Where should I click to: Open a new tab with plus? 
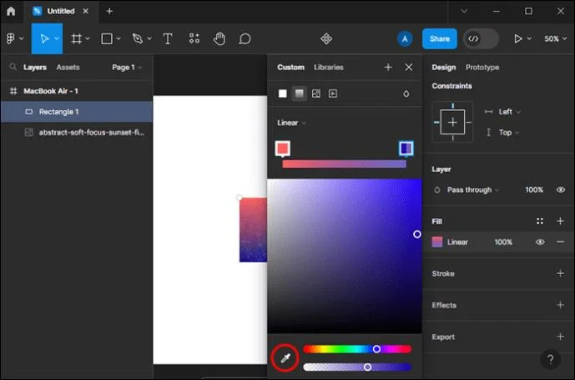click(x=109, y=11)
